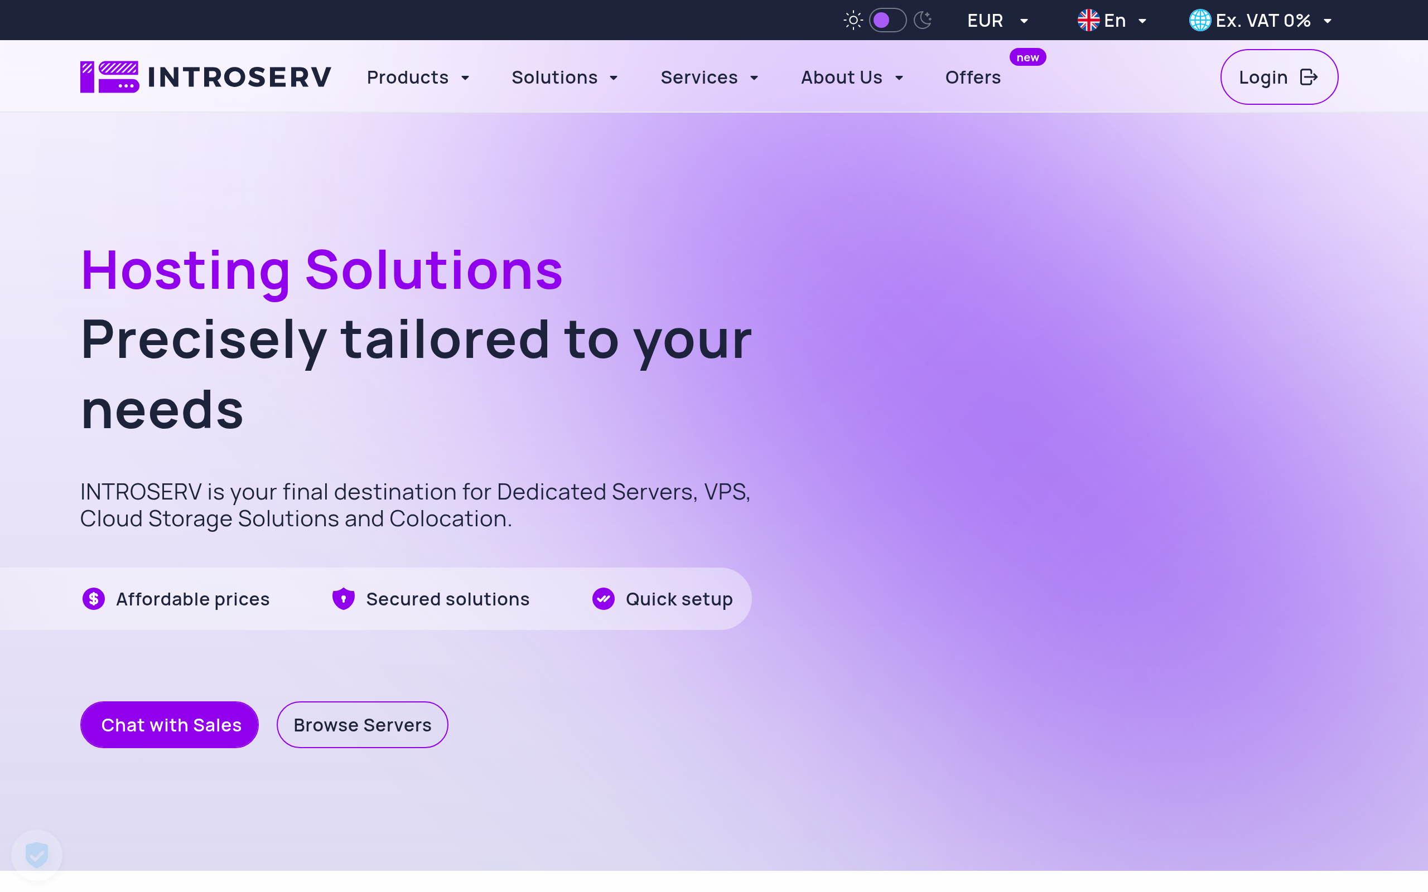
Task: Click the Affordable prices text
Action: (x=193, y=599)
